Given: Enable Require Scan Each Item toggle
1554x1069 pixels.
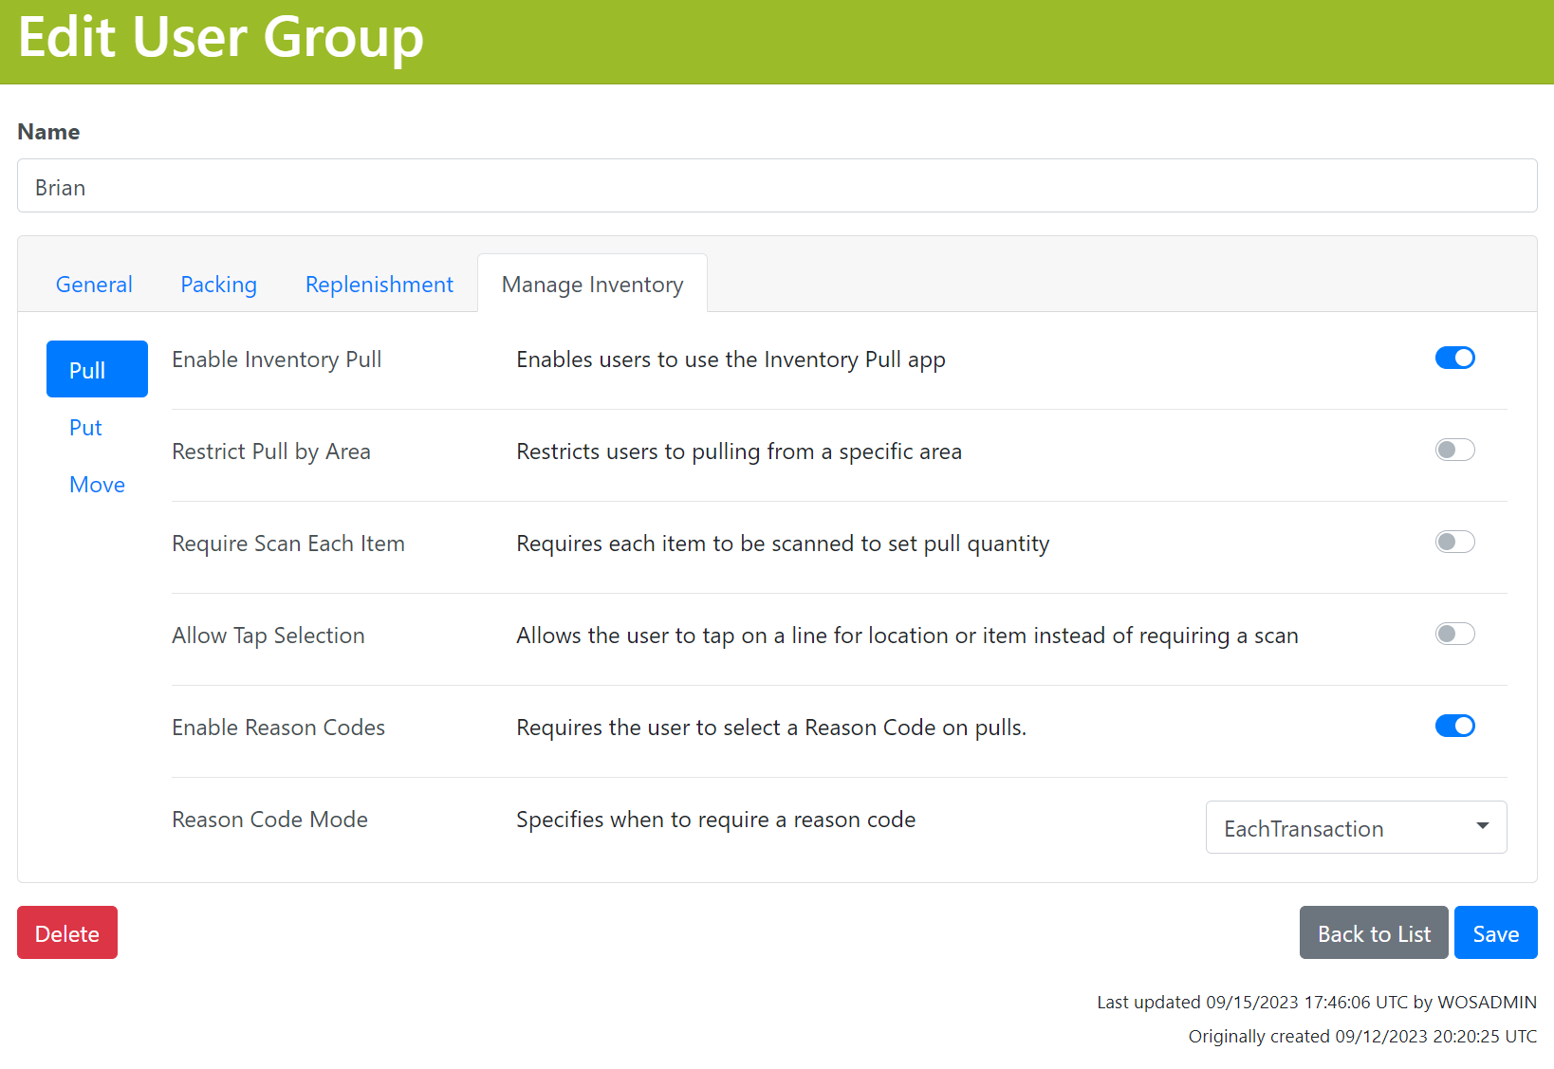Looking at the screenshot, I should pos(1454,542).
